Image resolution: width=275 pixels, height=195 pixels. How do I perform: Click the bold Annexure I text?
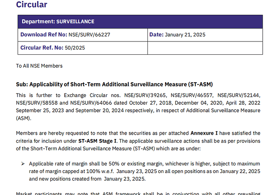(204, 133)
